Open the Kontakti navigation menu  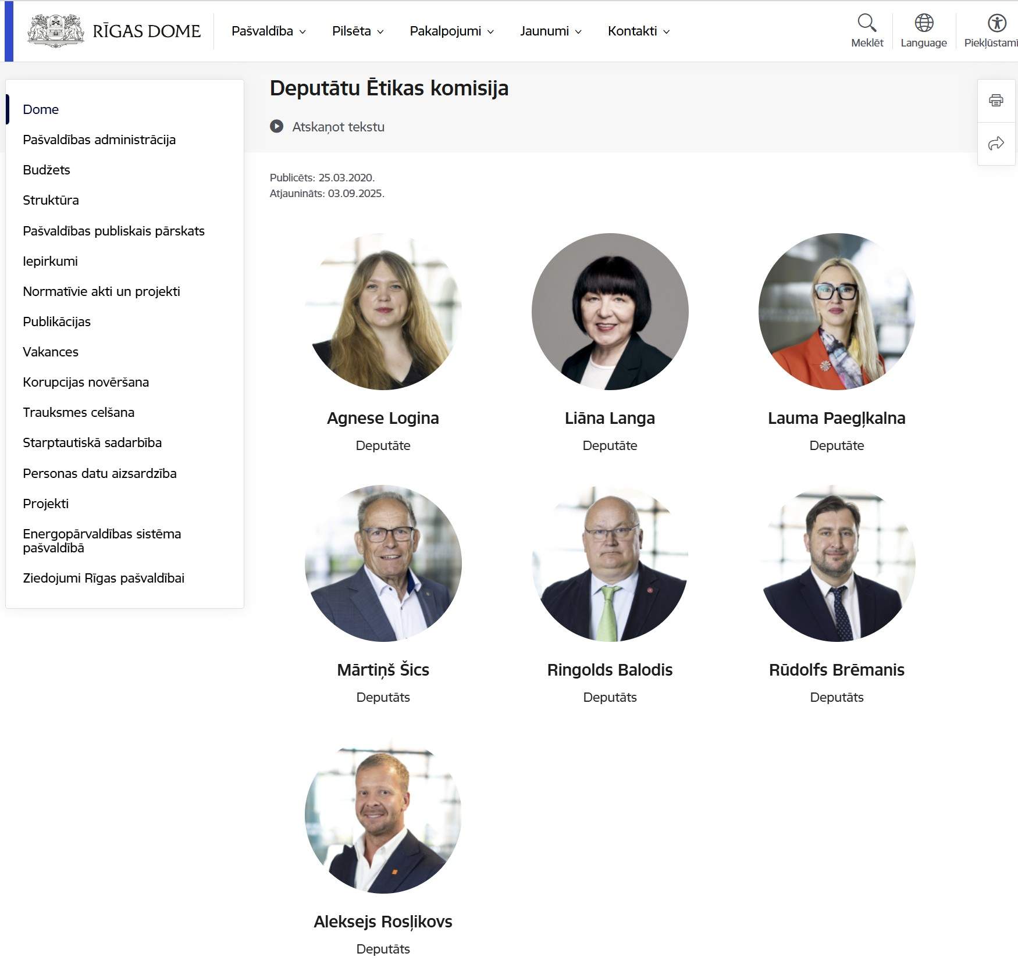(x=638, y=31)
